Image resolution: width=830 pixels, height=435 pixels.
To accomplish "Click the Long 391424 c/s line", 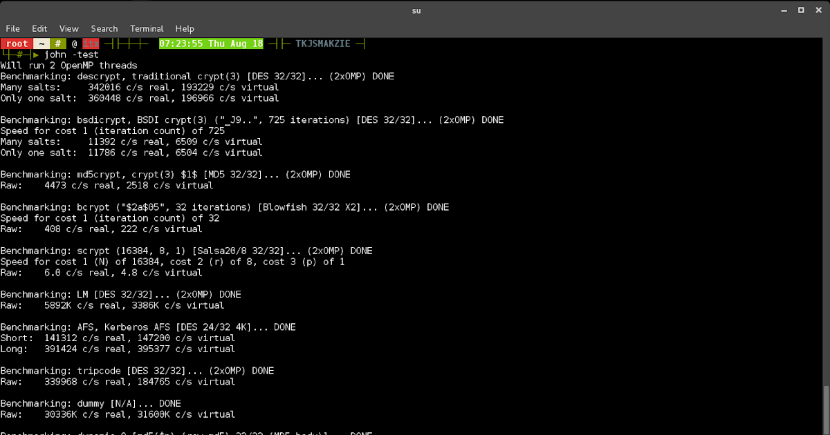I will [118, 349].
